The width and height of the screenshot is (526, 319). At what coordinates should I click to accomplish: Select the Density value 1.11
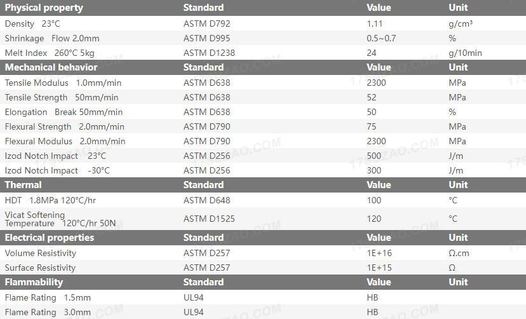coord(375,24)
